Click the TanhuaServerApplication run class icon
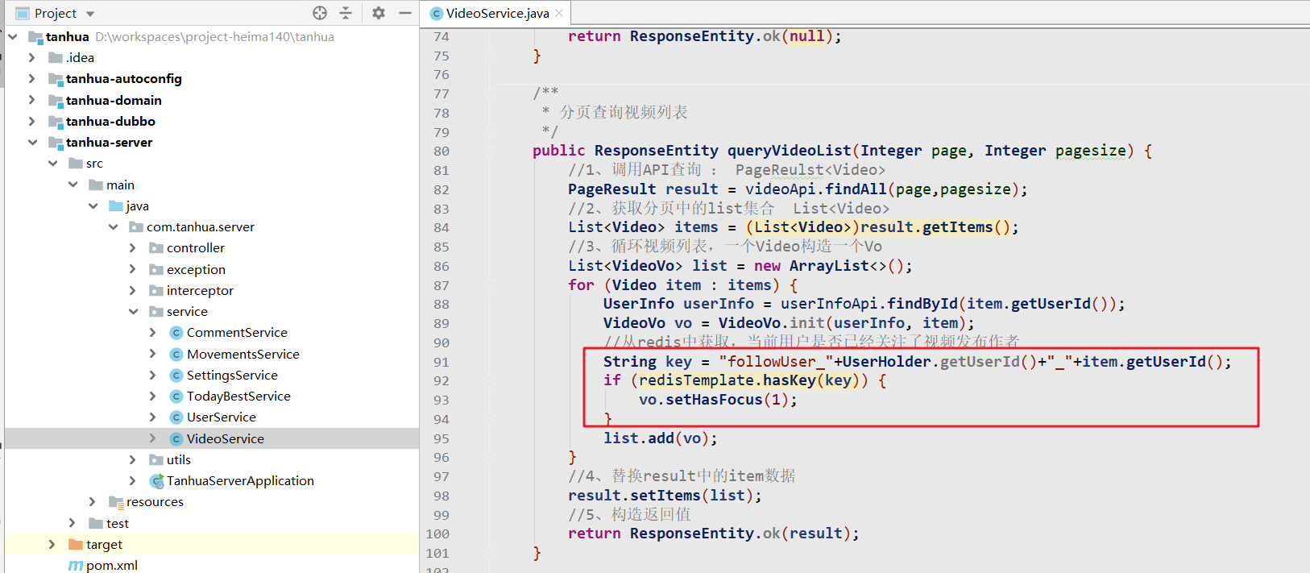This screenshot has height=573, width=1310. point(157,480)
